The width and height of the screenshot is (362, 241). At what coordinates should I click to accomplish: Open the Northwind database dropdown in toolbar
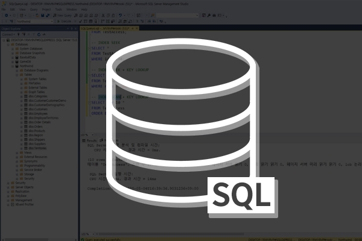click(34, 22)
